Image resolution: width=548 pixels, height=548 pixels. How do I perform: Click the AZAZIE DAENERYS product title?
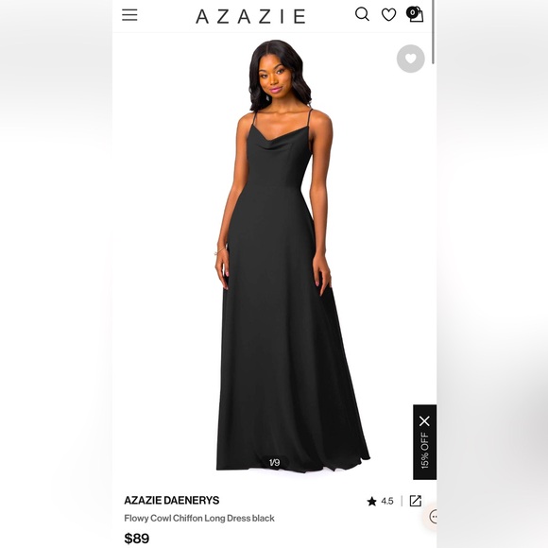pyautogui.click(x=172, y=501)
